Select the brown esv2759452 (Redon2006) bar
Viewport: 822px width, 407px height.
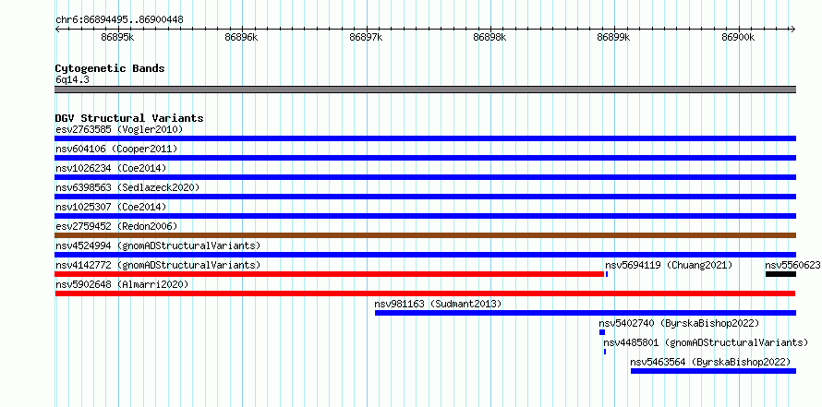[x=425, y=235]
